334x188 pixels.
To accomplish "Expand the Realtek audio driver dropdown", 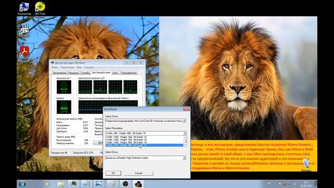I will (184, 158).
